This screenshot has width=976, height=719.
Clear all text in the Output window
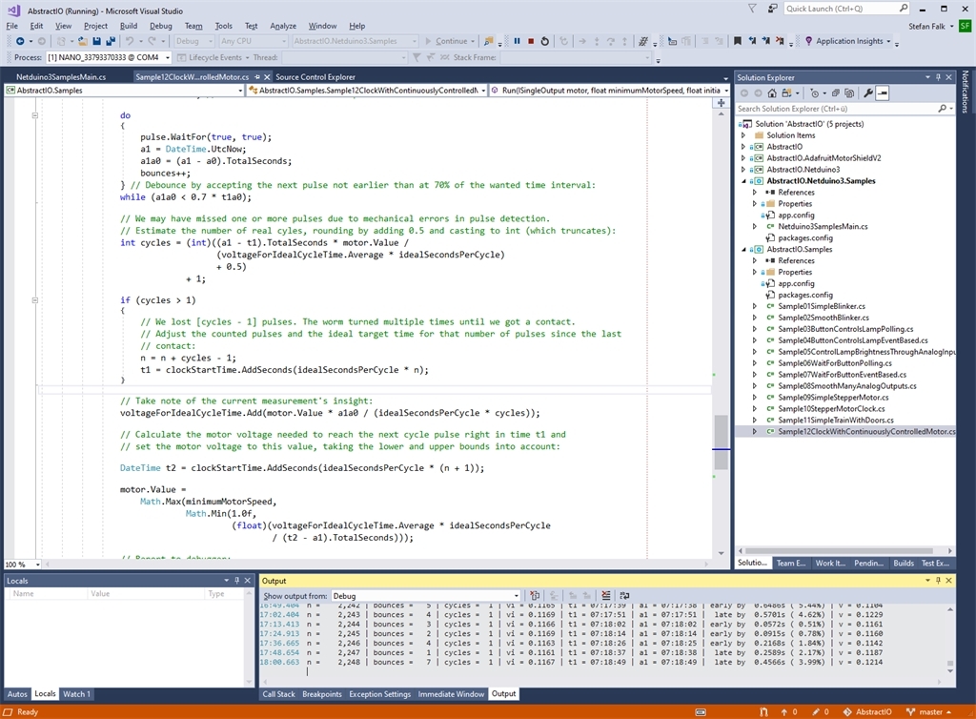(605, 596)
